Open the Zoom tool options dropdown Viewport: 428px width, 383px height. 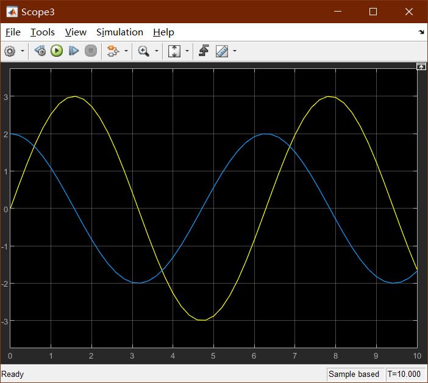pyautogui.click(x=157, y=51)
